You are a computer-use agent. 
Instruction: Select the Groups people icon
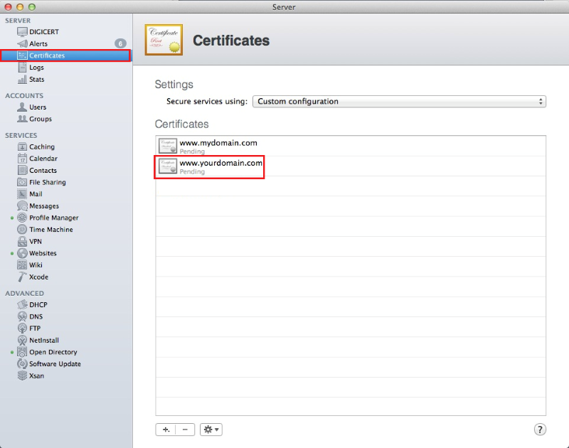click(22, 119)
